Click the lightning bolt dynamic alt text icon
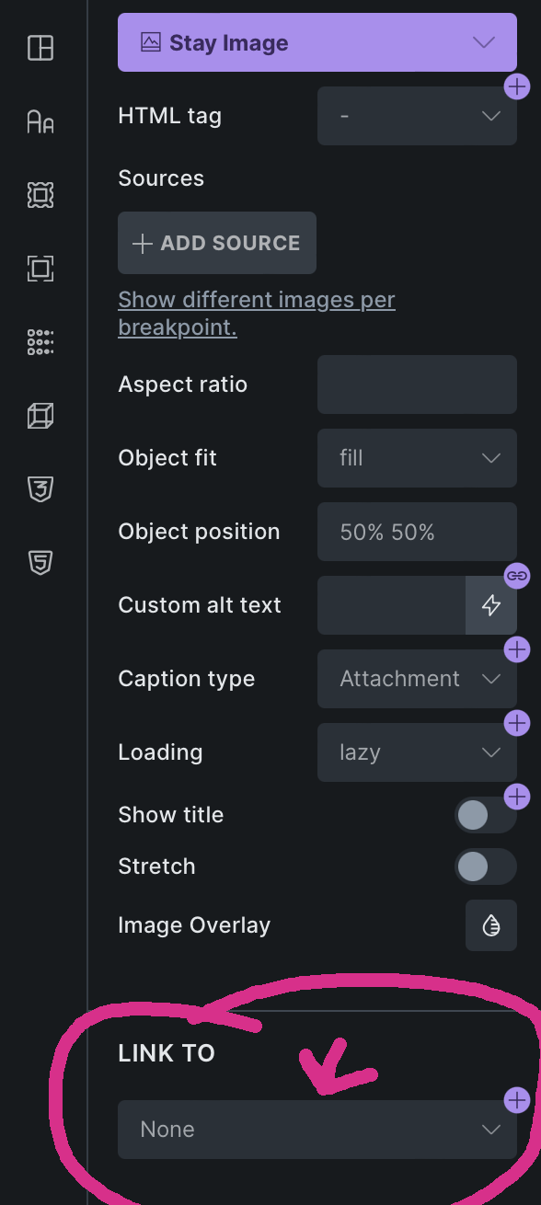 (491, 605)
